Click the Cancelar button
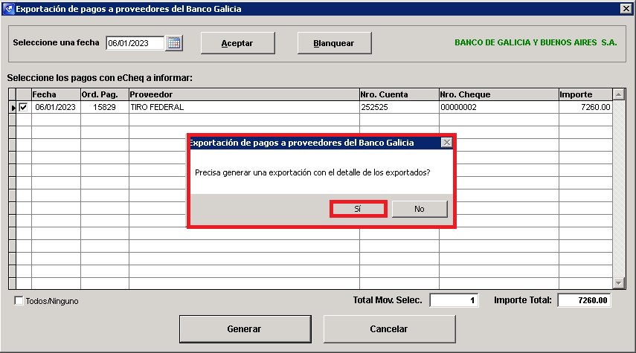 pyautogui.click(x=389, y=329)
